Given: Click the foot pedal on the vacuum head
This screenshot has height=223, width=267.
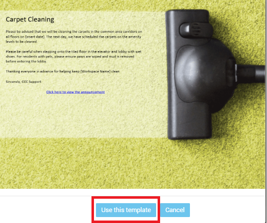Looking at the screenshot, I should coord(196,30).
